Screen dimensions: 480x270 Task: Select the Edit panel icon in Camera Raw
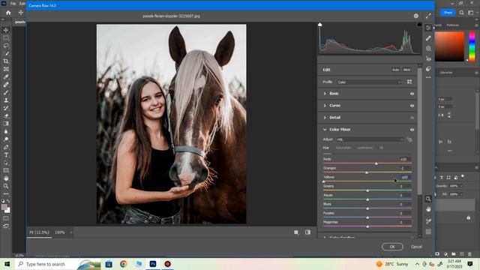point(428,28)
